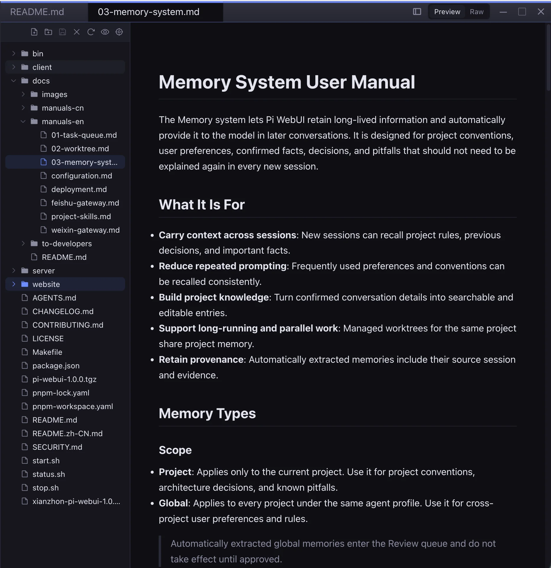Click the images folder icon

[34, 94]
